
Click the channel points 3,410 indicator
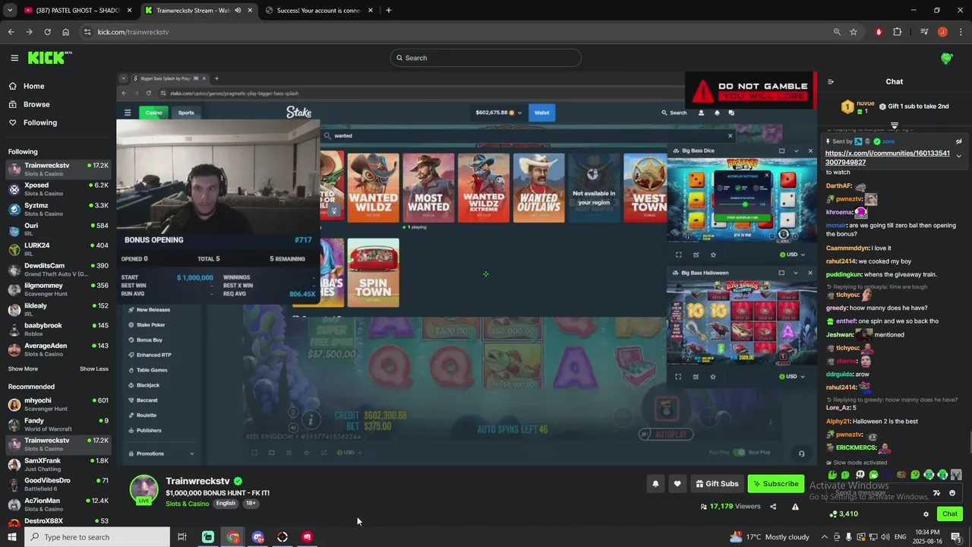pyautogui.click(x=844, y=514)
